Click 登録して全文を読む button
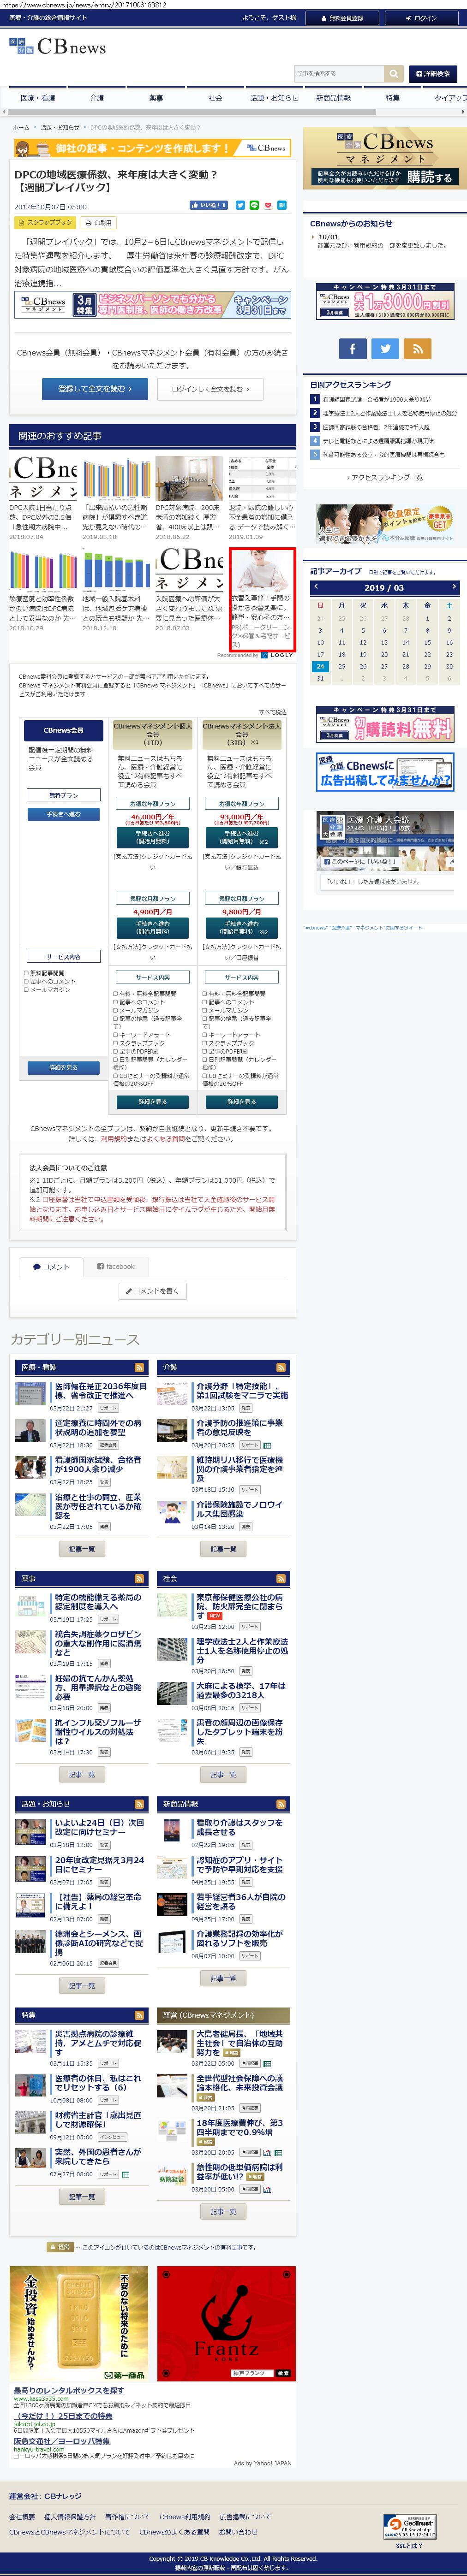The image size is (467, 2576). (95, 388)
